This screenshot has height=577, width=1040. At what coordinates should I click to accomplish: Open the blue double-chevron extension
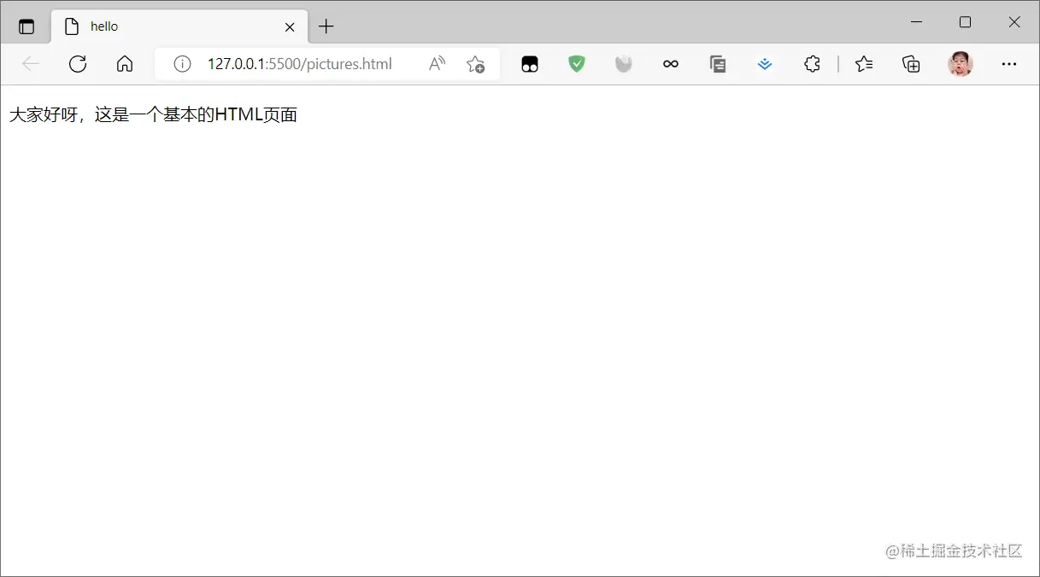click(x=765, y=64)
